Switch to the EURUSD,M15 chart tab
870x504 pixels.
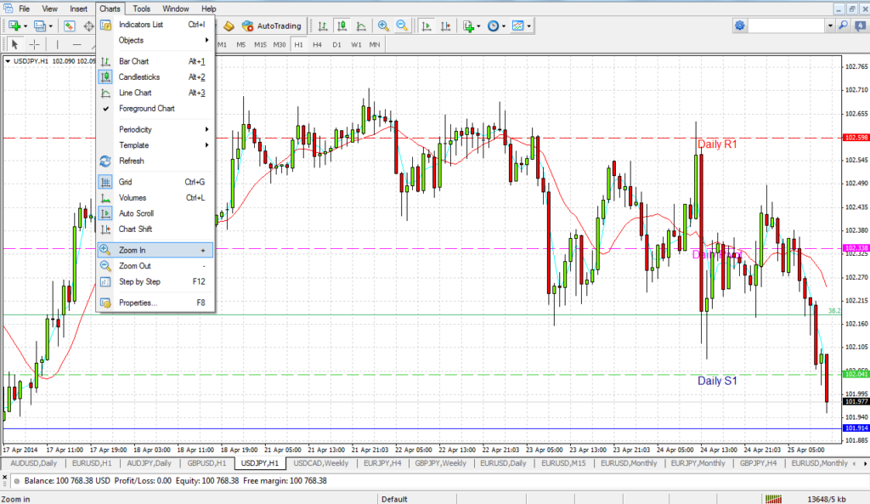pyautogui.click(x=563, y=463)
